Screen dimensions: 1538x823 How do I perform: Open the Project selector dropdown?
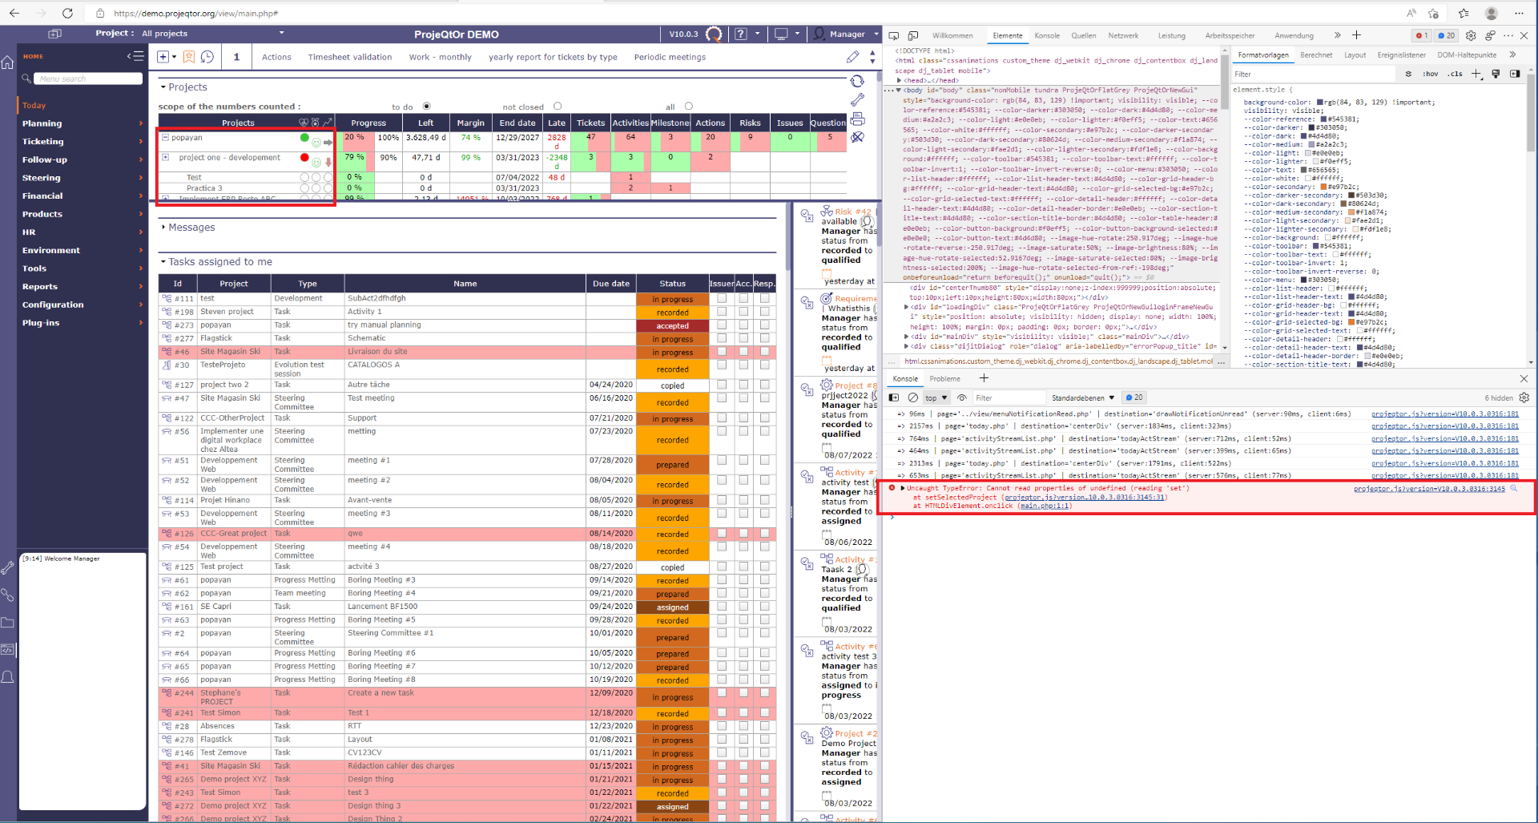[281, 34]
